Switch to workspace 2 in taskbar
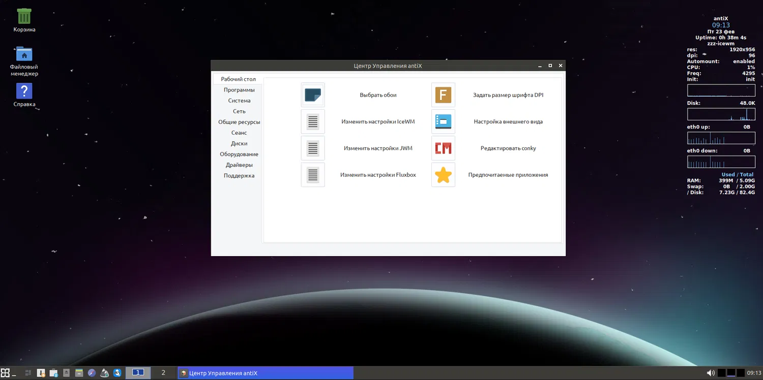The height and width of the screenshot is (380, 763). coord(163,373)
